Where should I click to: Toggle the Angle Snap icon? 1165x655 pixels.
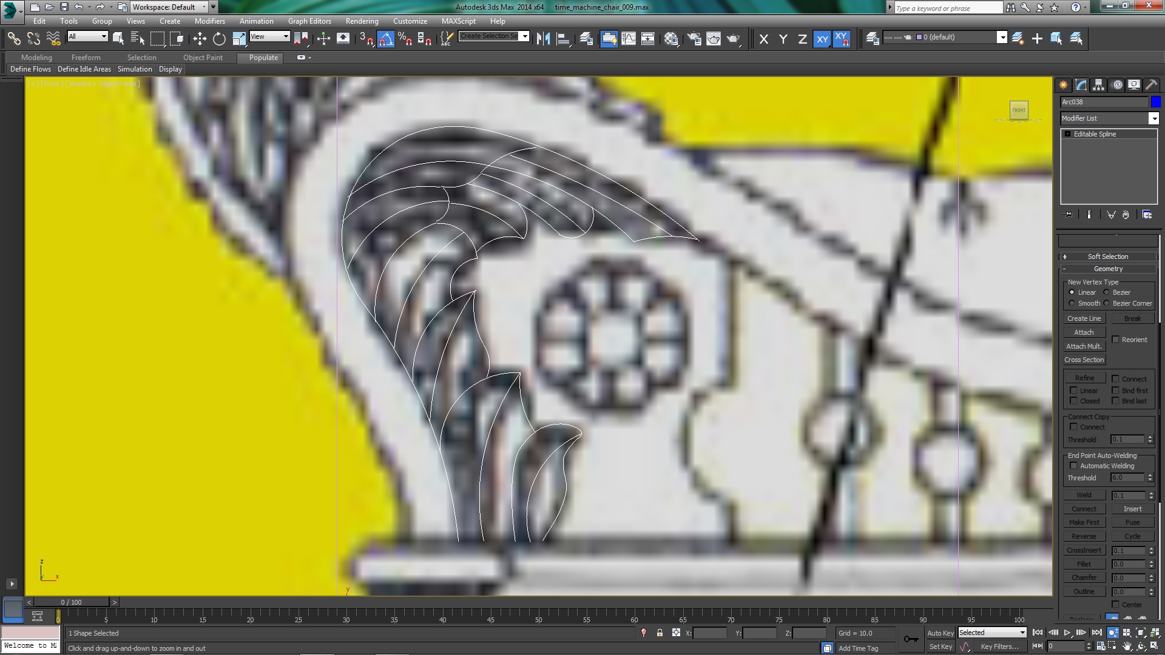point(386,39)
